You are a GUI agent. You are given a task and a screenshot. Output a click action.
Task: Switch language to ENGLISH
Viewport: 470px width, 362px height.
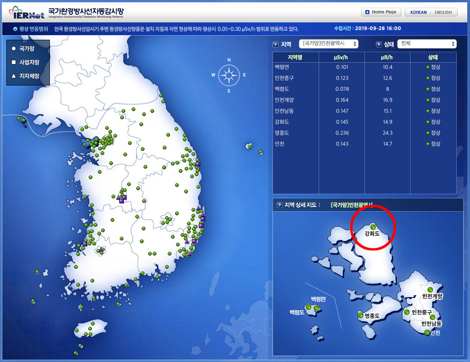443,12
